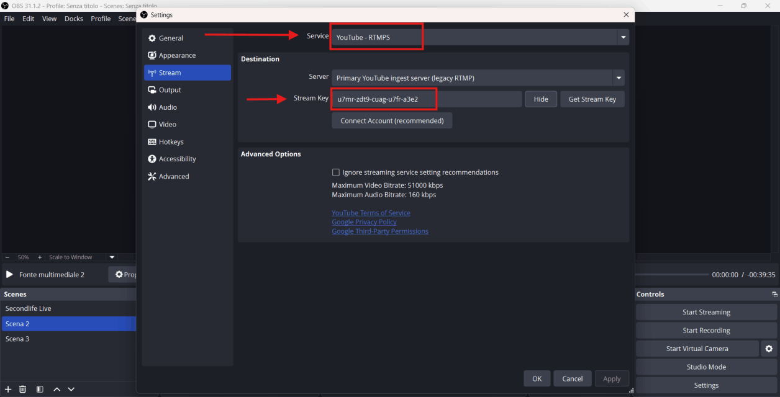Open the Profile menu in OBS
The image size is (780, 397).
pyautogui.click(x=101, y=19)
